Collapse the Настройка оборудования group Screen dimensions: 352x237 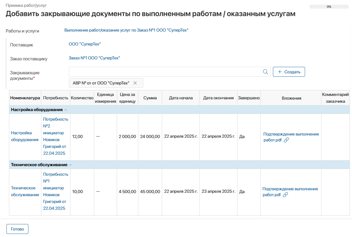point(65,110)
